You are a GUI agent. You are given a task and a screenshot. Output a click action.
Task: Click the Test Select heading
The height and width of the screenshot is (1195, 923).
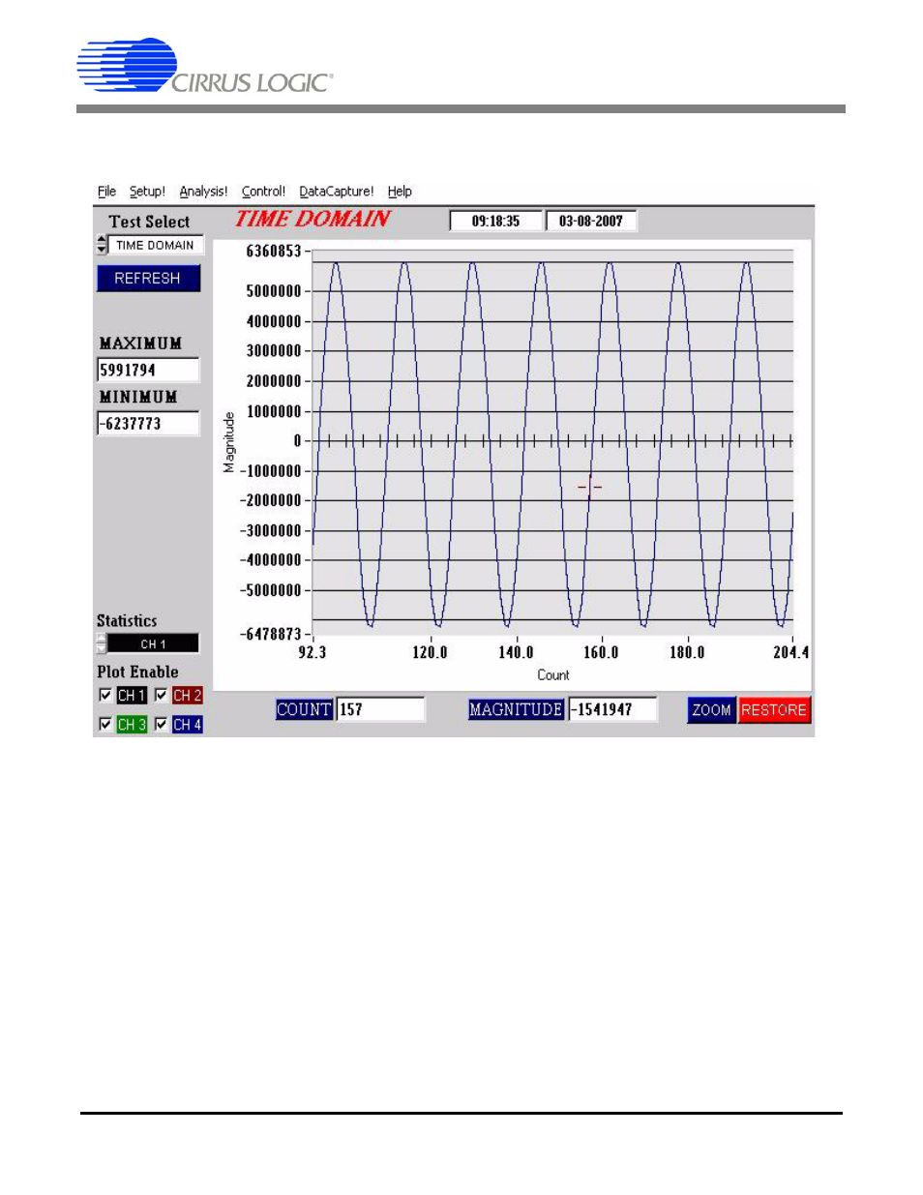tap(149, 222)
